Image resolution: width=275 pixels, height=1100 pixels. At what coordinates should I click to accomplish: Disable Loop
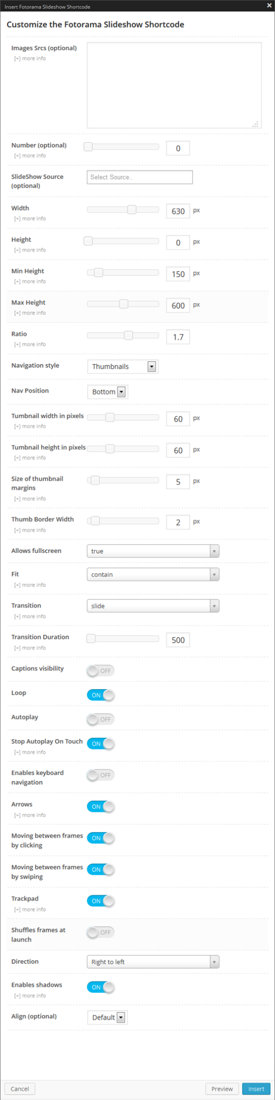tap(100, 695)
